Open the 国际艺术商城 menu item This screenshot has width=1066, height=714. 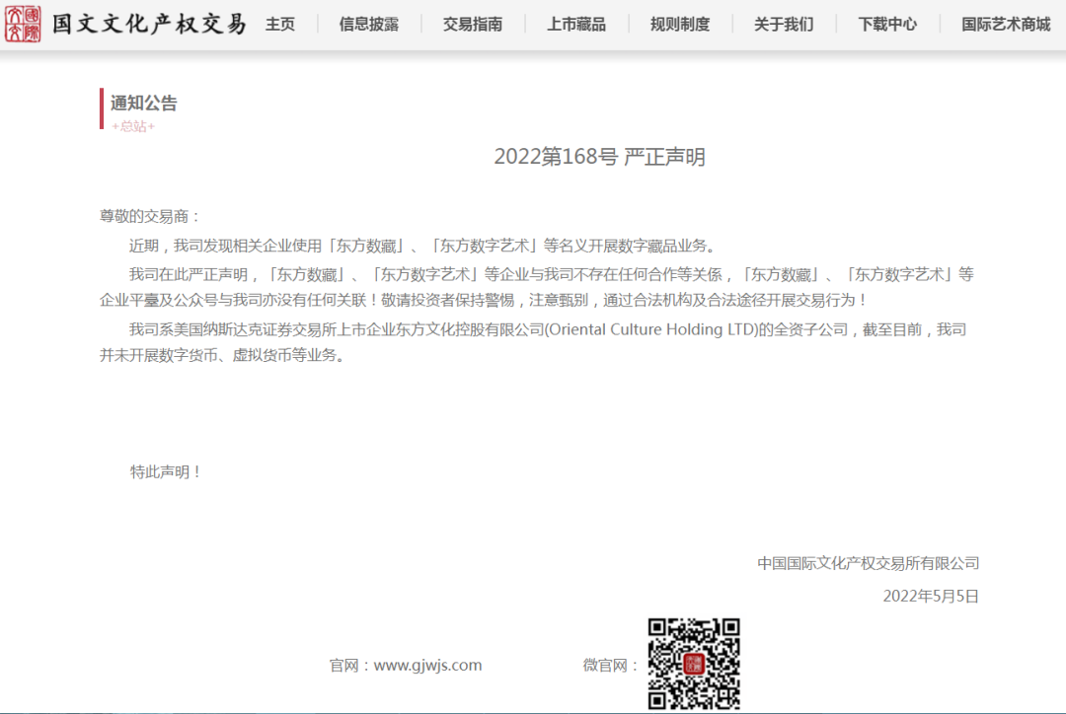[x=1006, y=25]
